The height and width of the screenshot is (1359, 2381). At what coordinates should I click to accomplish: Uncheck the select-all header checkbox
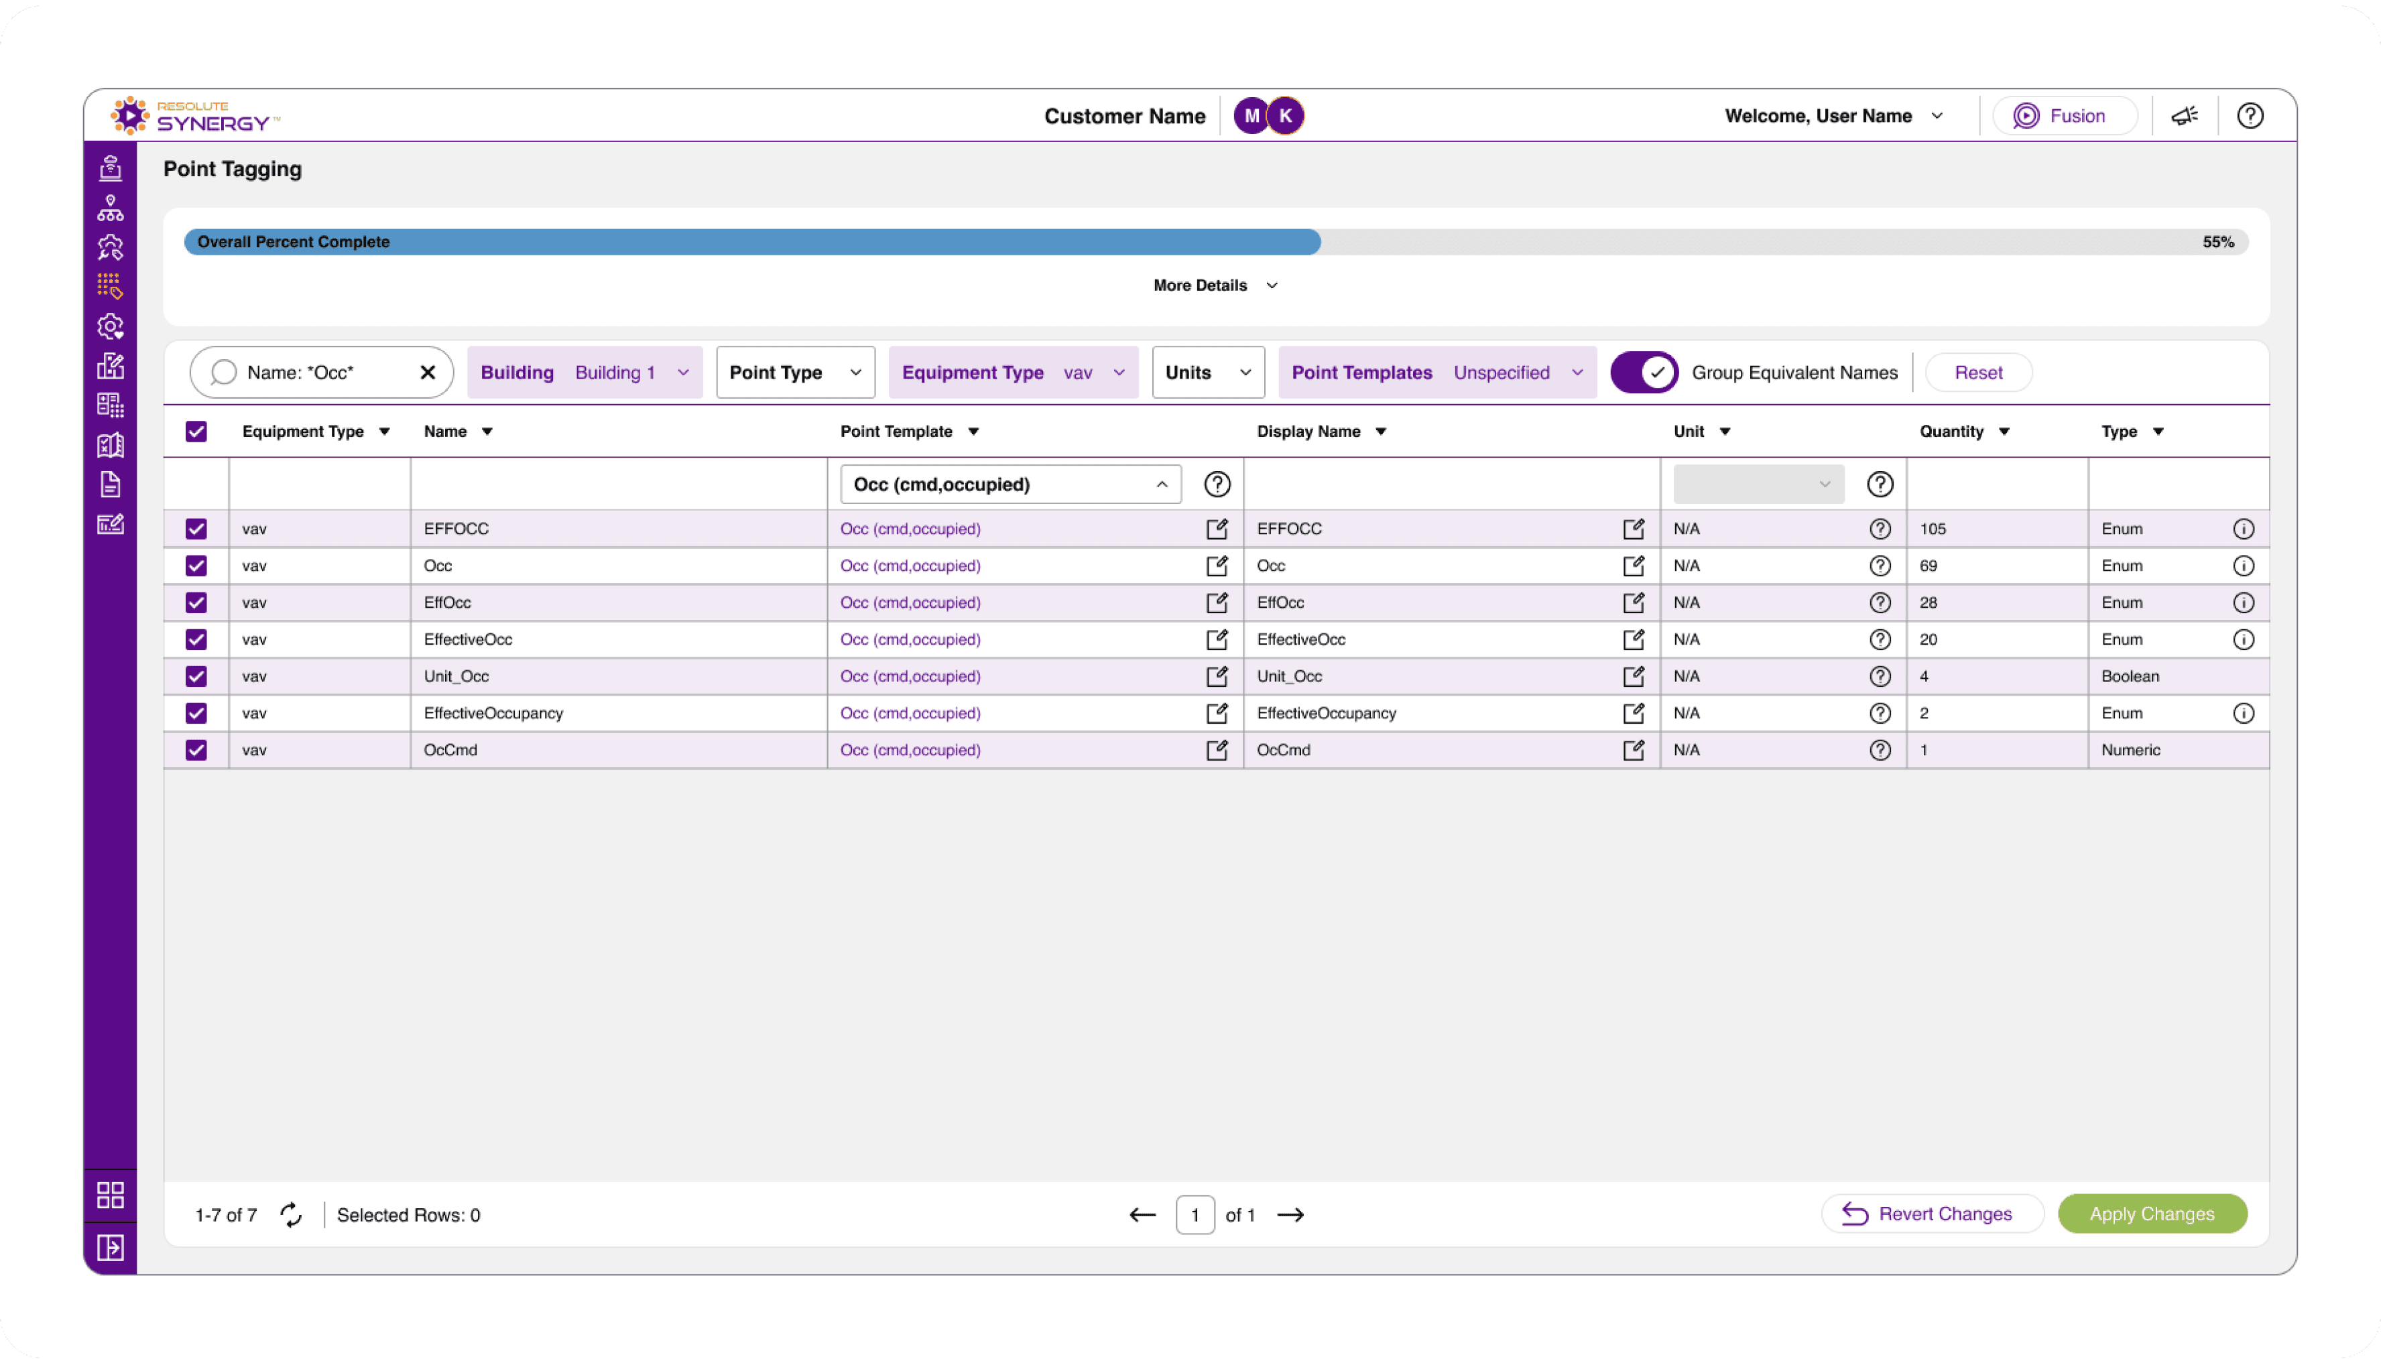196,432
